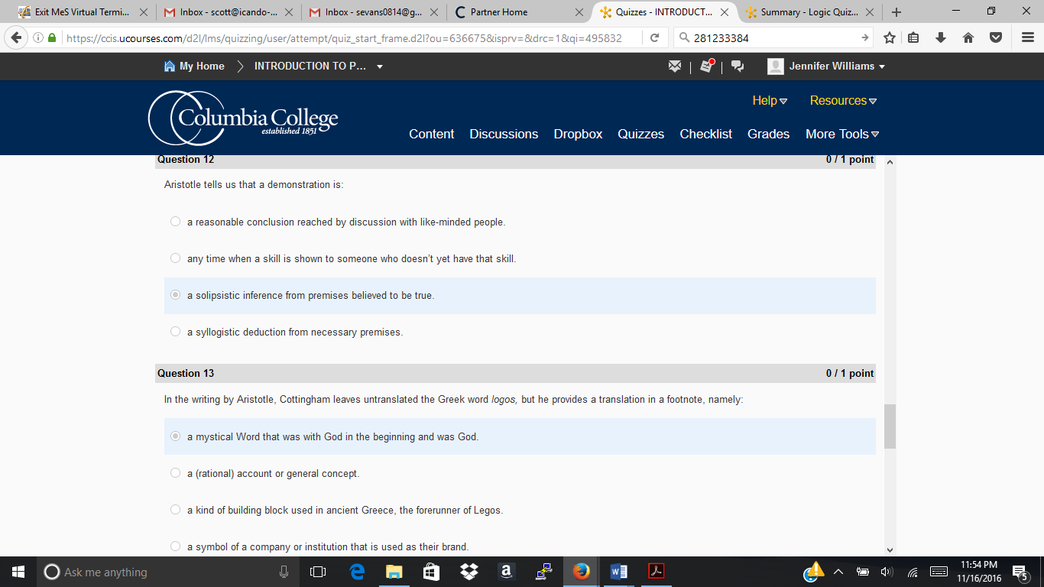1044x587 pixels.
Task: Open Adobe Acrobat from the taskbar
Action: click(657, 572)
